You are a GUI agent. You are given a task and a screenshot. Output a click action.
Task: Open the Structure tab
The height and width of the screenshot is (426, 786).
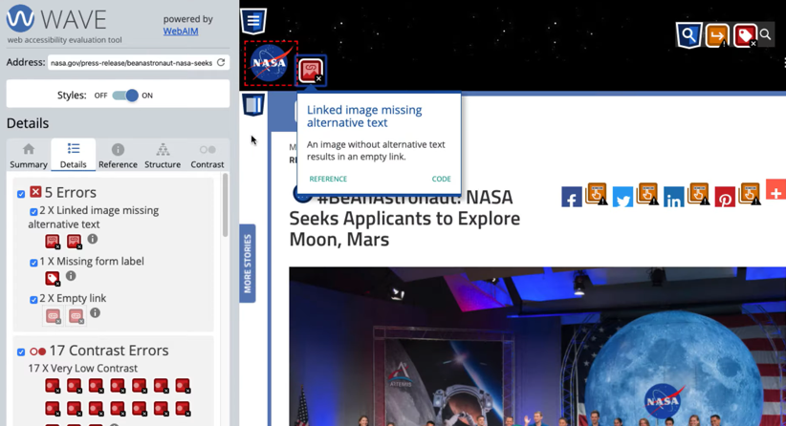[x=163, y=156]
